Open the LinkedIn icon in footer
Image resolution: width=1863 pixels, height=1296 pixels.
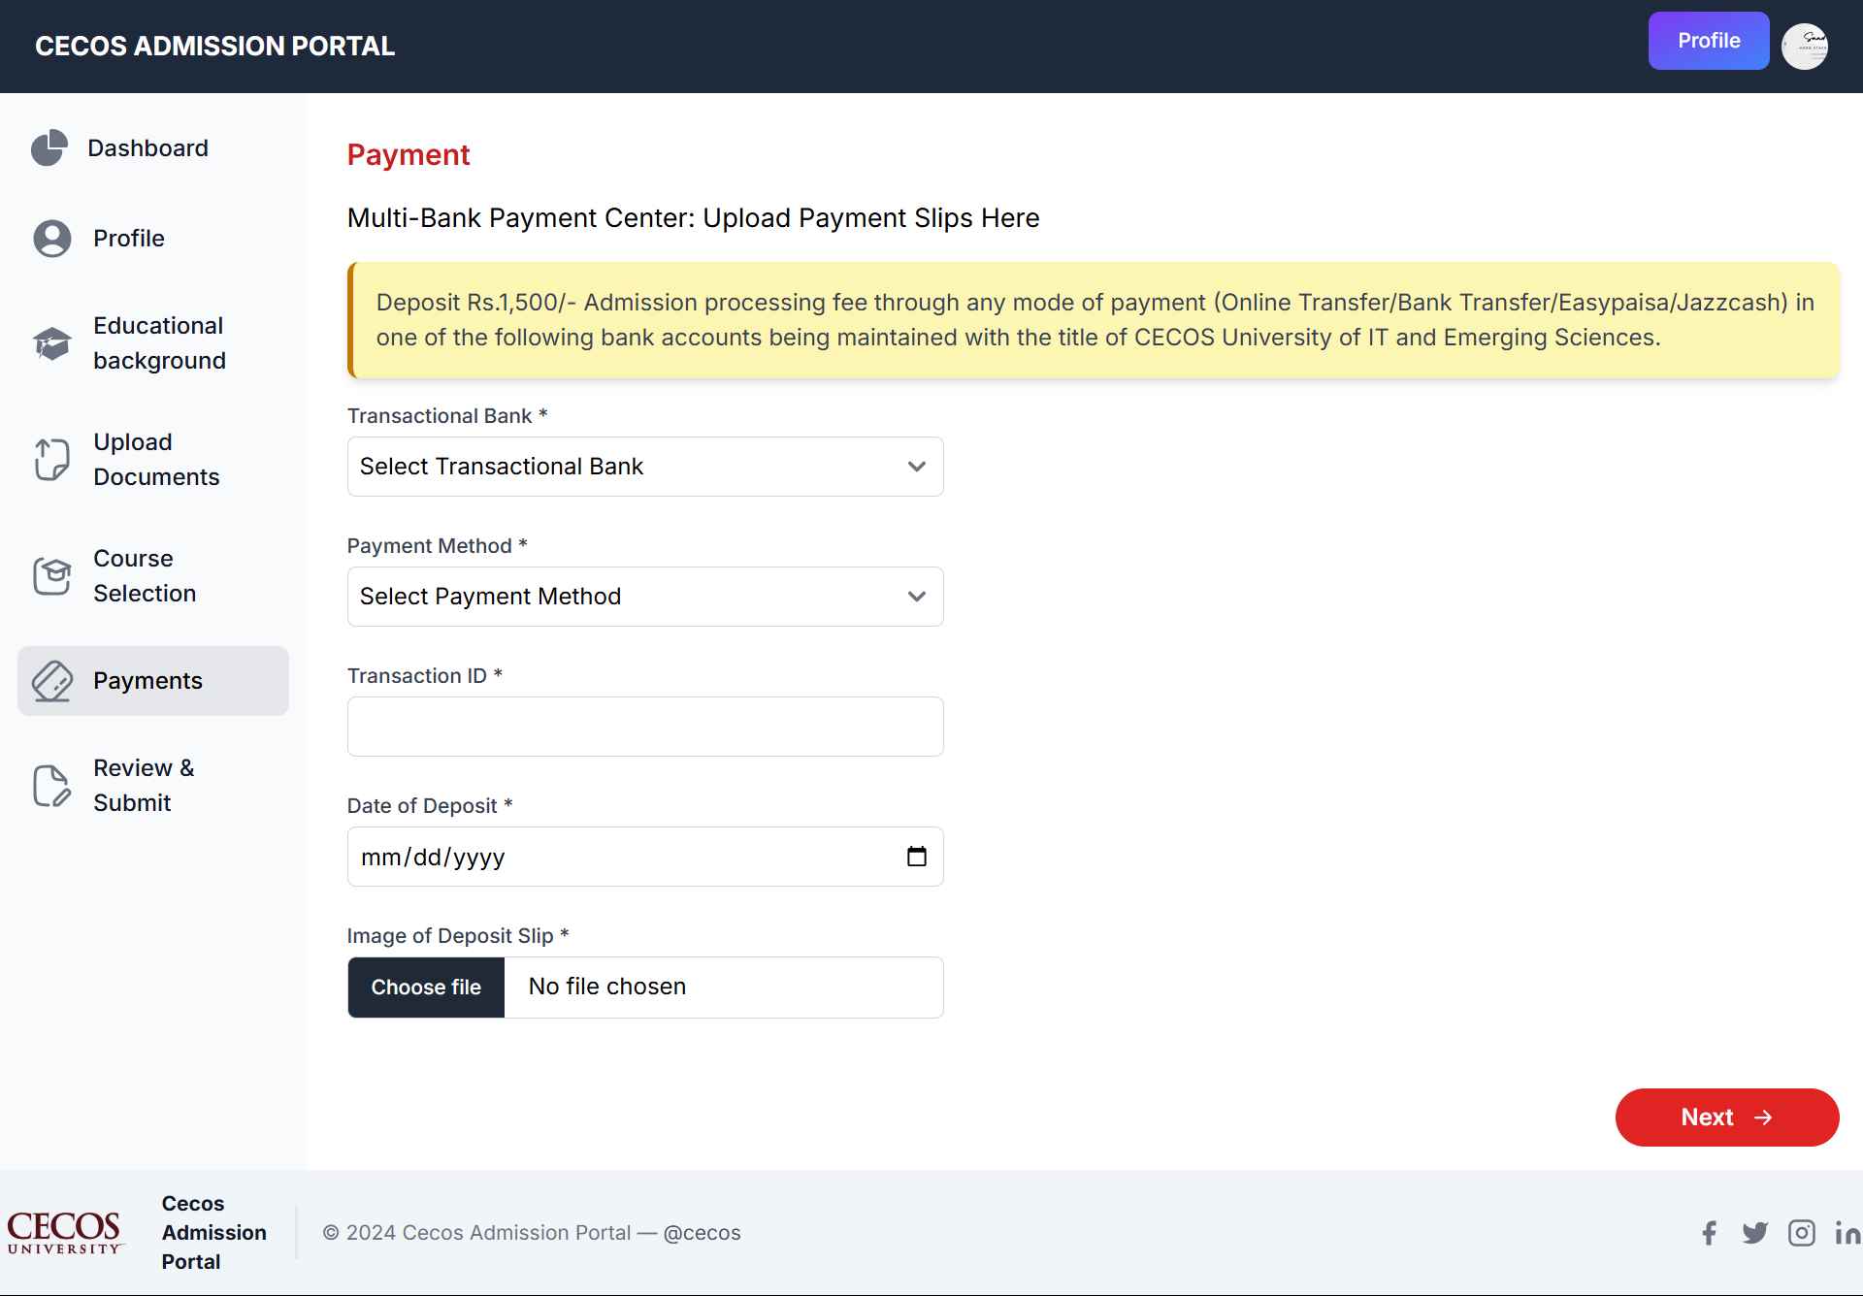pyautogui.click(x=1847, y=1233)
